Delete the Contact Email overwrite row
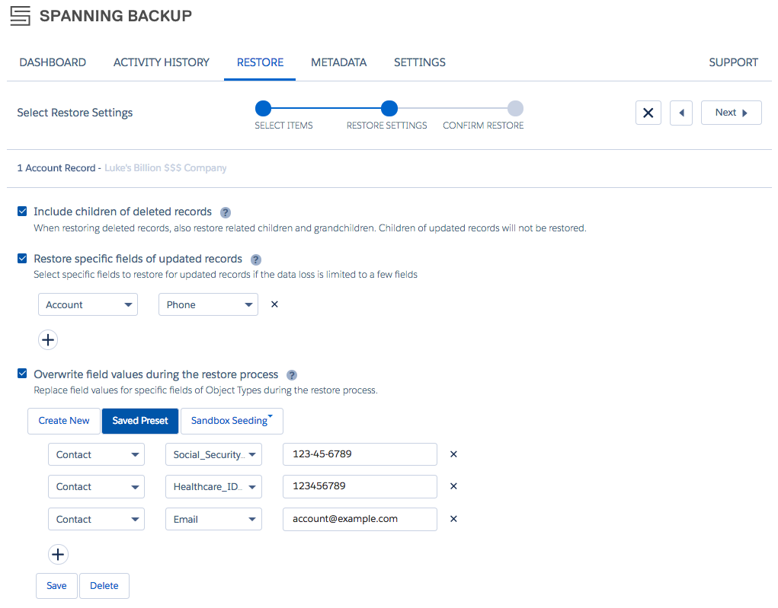Image resolution: width=778 pixels, height=608 pixels. (453, 518)
